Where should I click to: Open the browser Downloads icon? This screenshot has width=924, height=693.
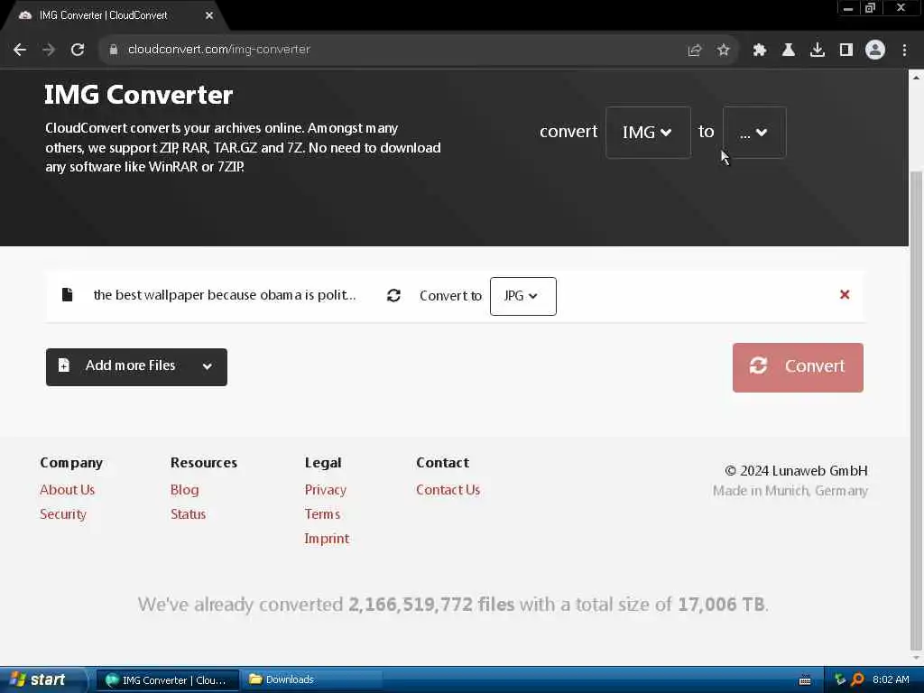click(x=817, y=51)
